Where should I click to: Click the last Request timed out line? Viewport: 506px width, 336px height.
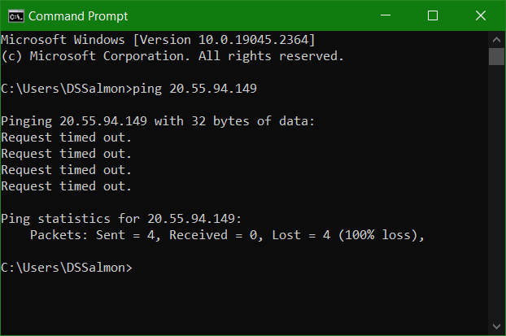point(66,186)
